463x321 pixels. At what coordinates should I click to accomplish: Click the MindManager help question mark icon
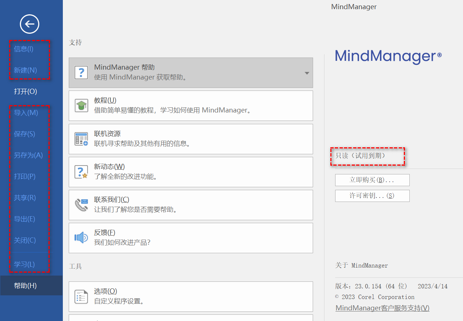81,73
